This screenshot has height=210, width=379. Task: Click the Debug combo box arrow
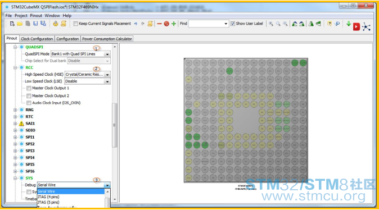coord(107,185)
